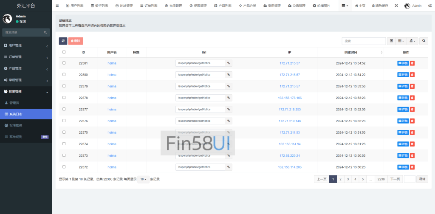The width and height of the screenshot is (435, 214).
Task: Click the magnifier search icon right of the table toolbar
Action: [424, 41]
